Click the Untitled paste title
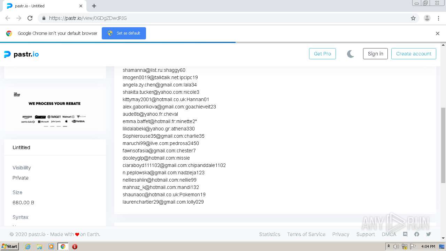446x251 pixels. (x=21, y=147)
